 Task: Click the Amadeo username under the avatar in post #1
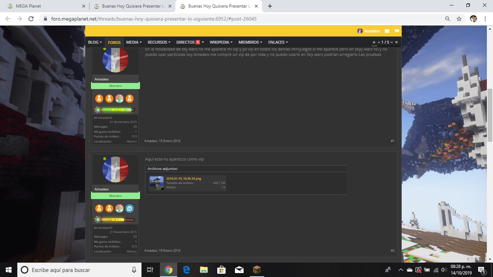point(101,79)
